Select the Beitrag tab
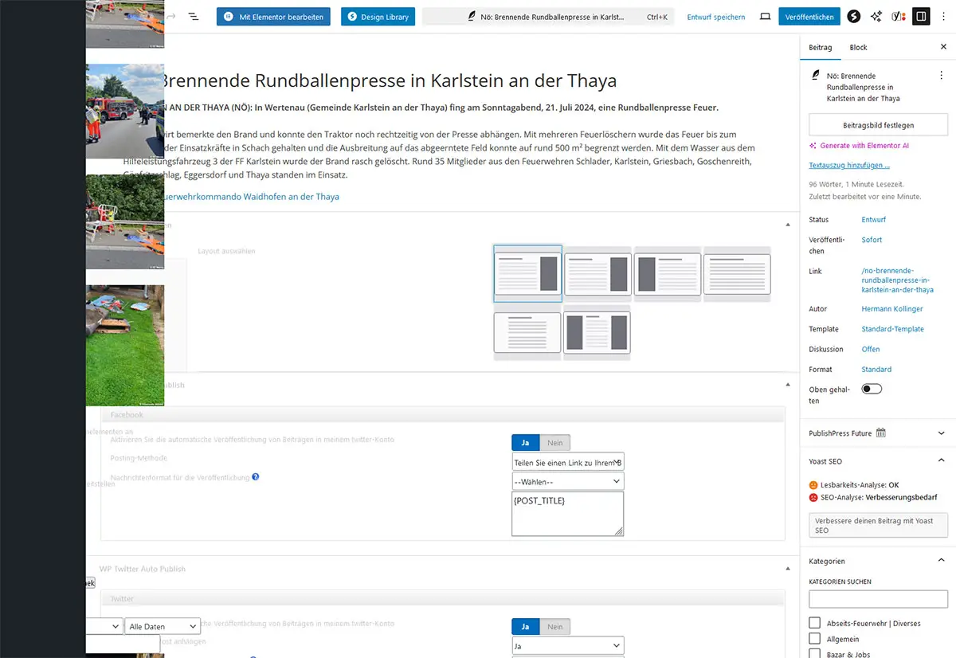 820,47
